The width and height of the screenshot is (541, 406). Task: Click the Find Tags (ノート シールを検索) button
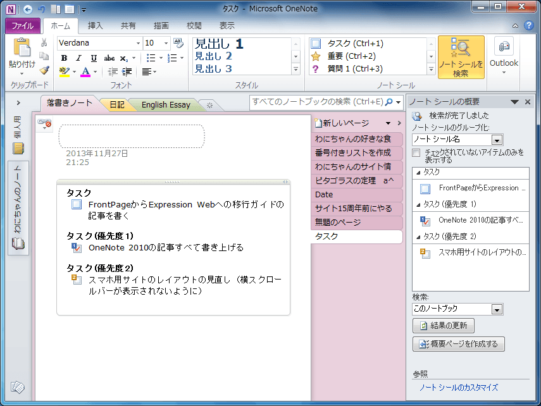[461, 58]
